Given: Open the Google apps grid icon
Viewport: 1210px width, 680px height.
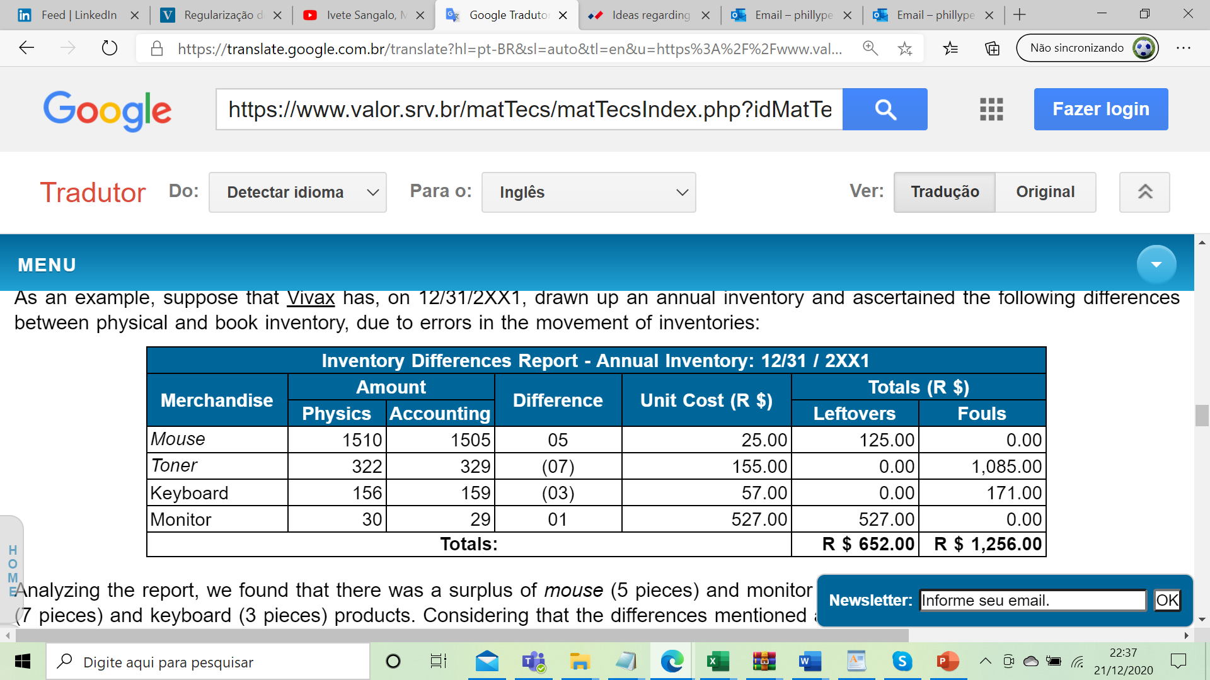Looking at the screenshot, I should 991,110.
